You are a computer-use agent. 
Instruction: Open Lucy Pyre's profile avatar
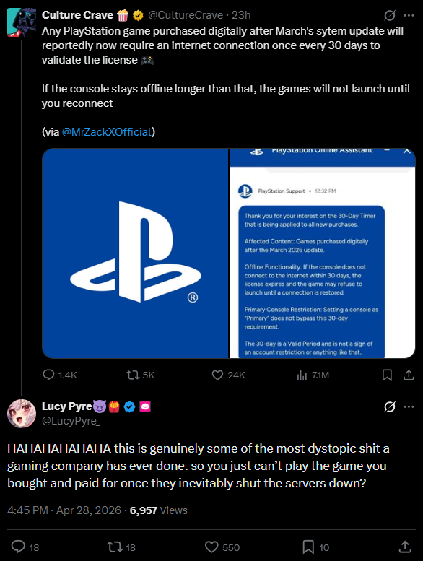pos(22,414)
